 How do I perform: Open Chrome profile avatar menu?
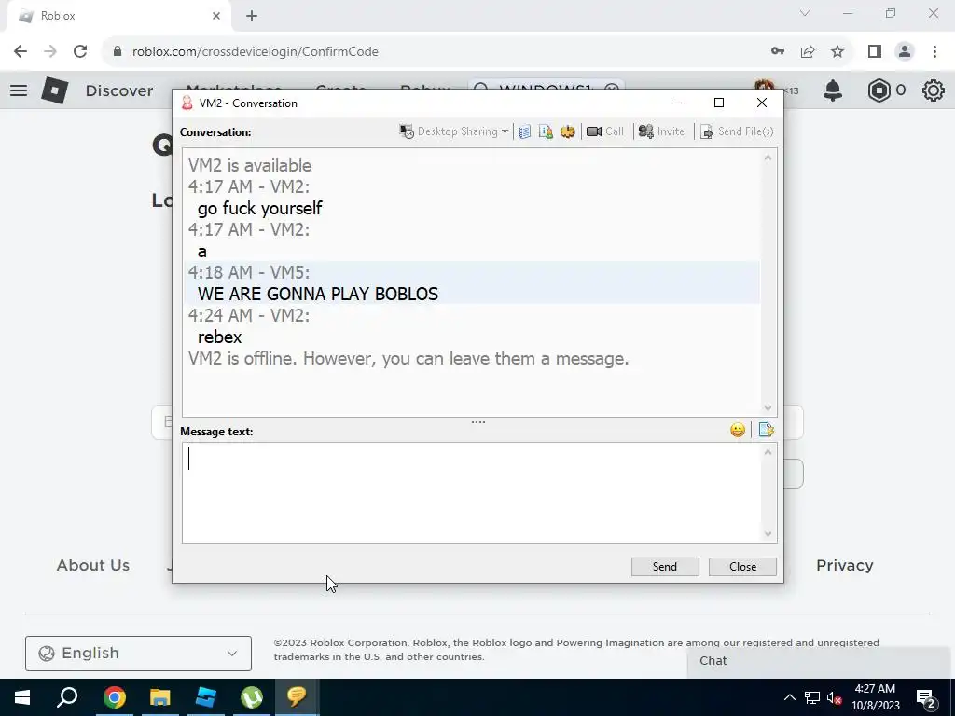905,52
